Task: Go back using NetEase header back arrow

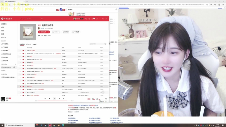Action: 21,19
